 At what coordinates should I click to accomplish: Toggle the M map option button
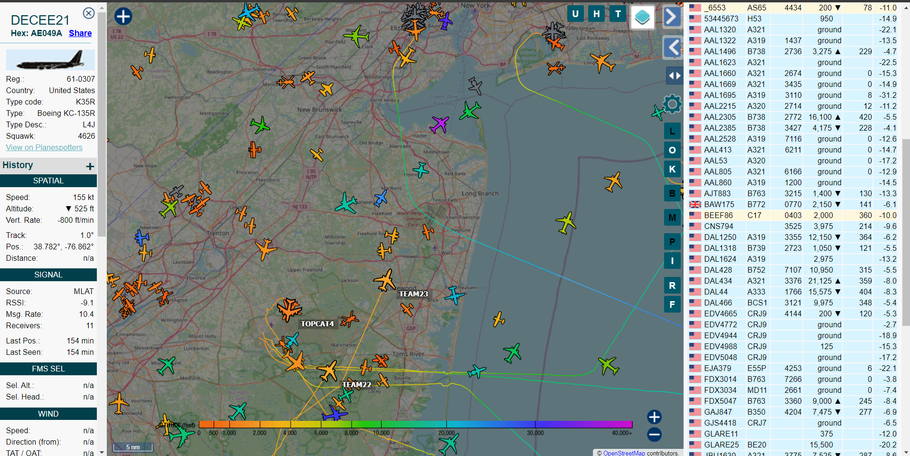[672, 218]
